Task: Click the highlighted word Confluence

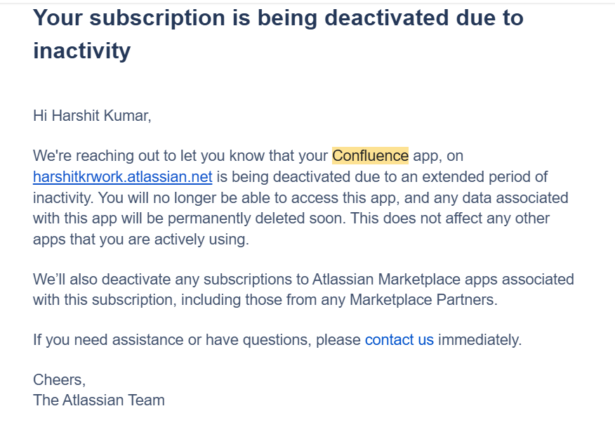Action: [x=370, y=156]
